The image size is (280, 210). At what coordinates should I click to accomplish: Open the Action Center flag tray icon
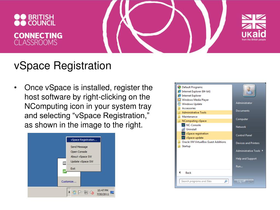point(80,192)
